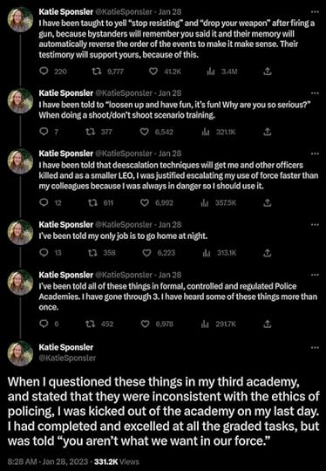Open more options on the deescalation tweet
The width and height of the screenshot is (326, 471).
point(315,154)
